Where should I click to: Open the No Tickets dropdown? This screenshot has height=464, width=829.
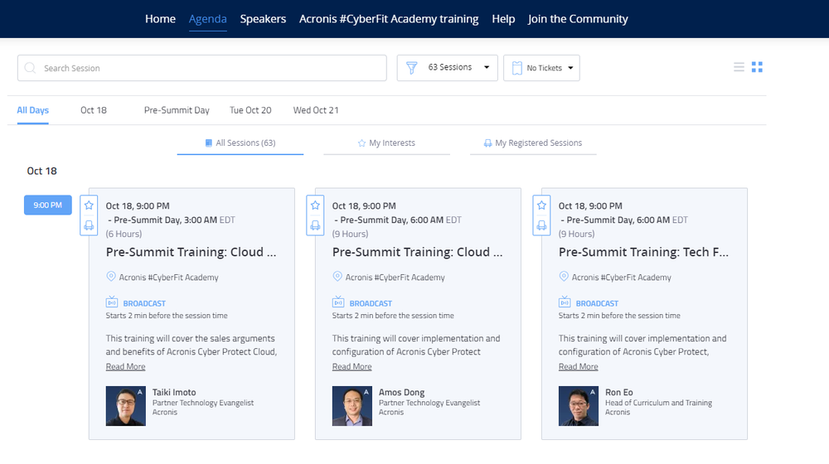point(541,68)
